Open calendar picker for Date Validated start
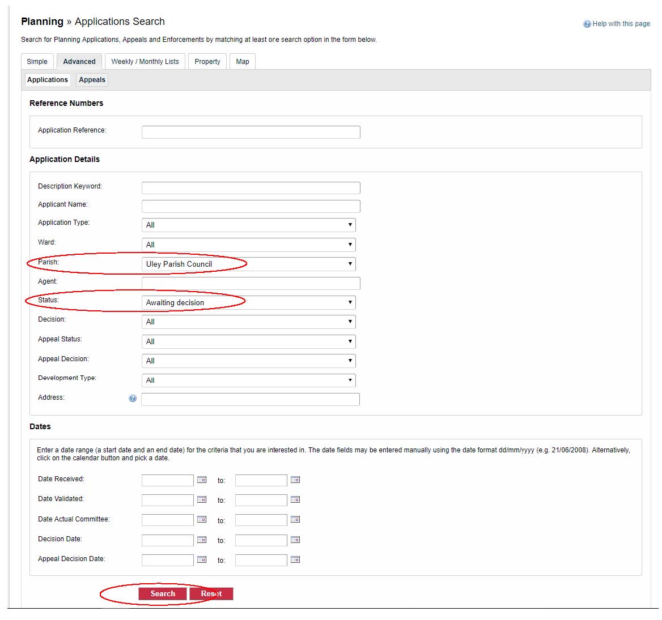662x620 pixels. (x=202, y=500)
